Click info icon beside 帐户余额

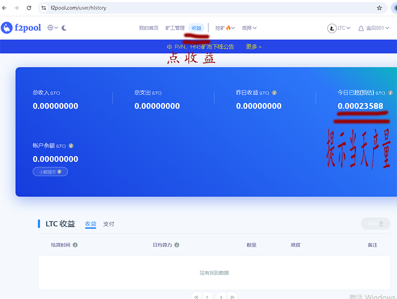click(71, 146)
